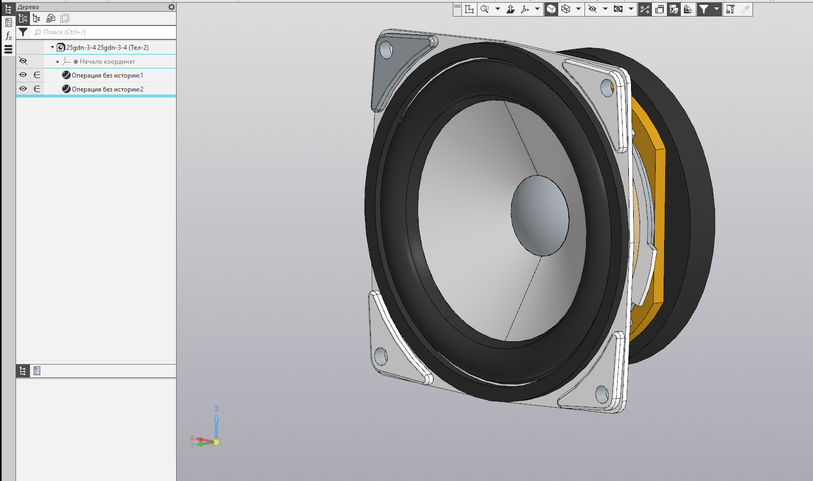Screen dimensions: 813x481
Task: Open the hide objects dropdown arrow
Action: (605, 9)
